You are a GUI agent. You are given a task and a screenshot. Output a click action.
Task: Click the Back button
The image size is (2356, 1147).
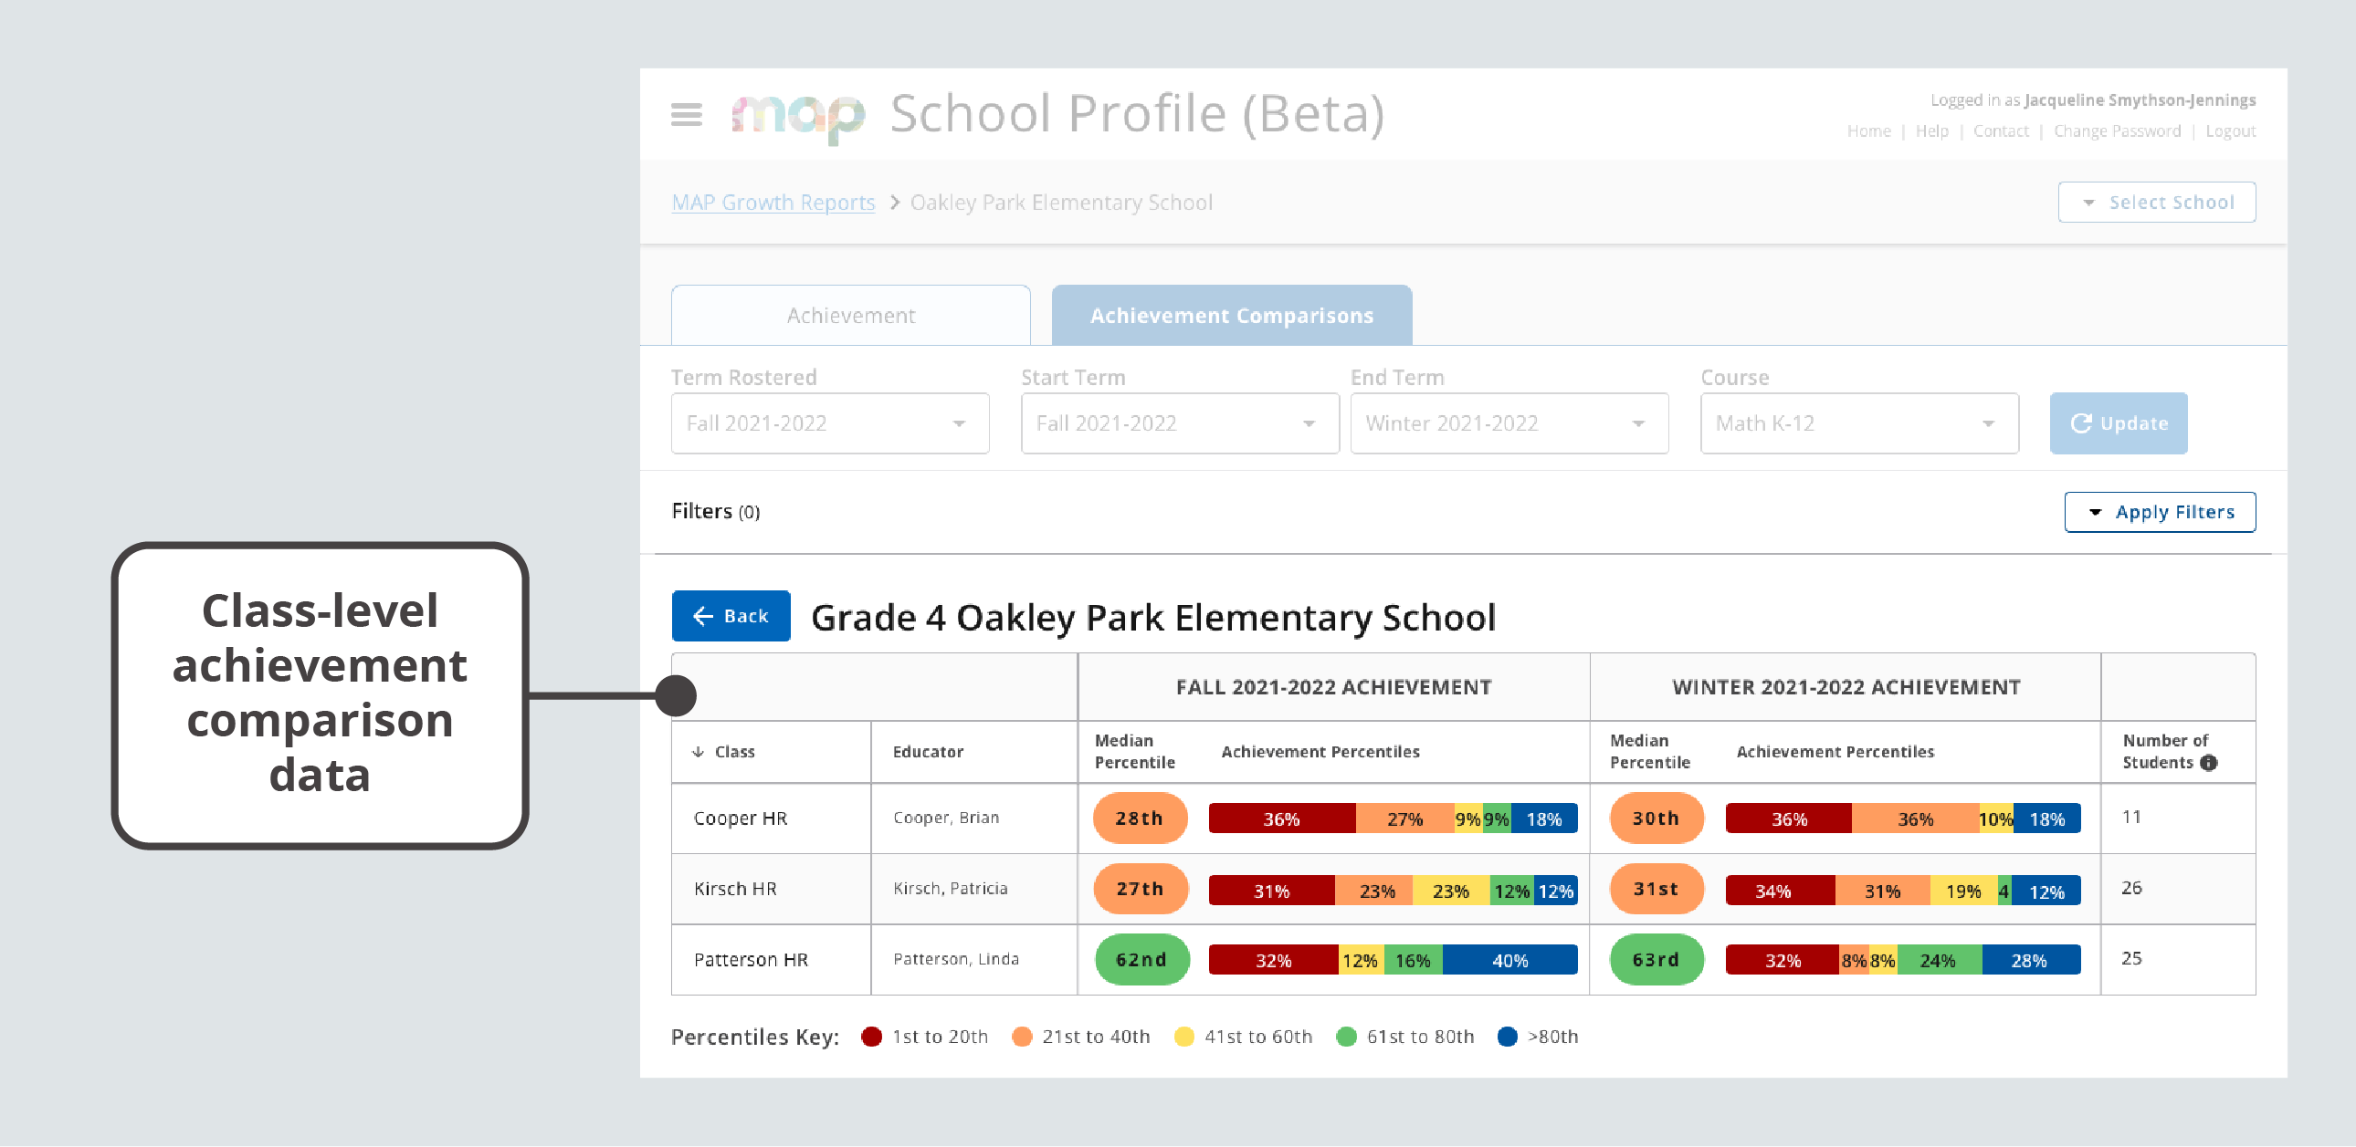pos(730,616)
